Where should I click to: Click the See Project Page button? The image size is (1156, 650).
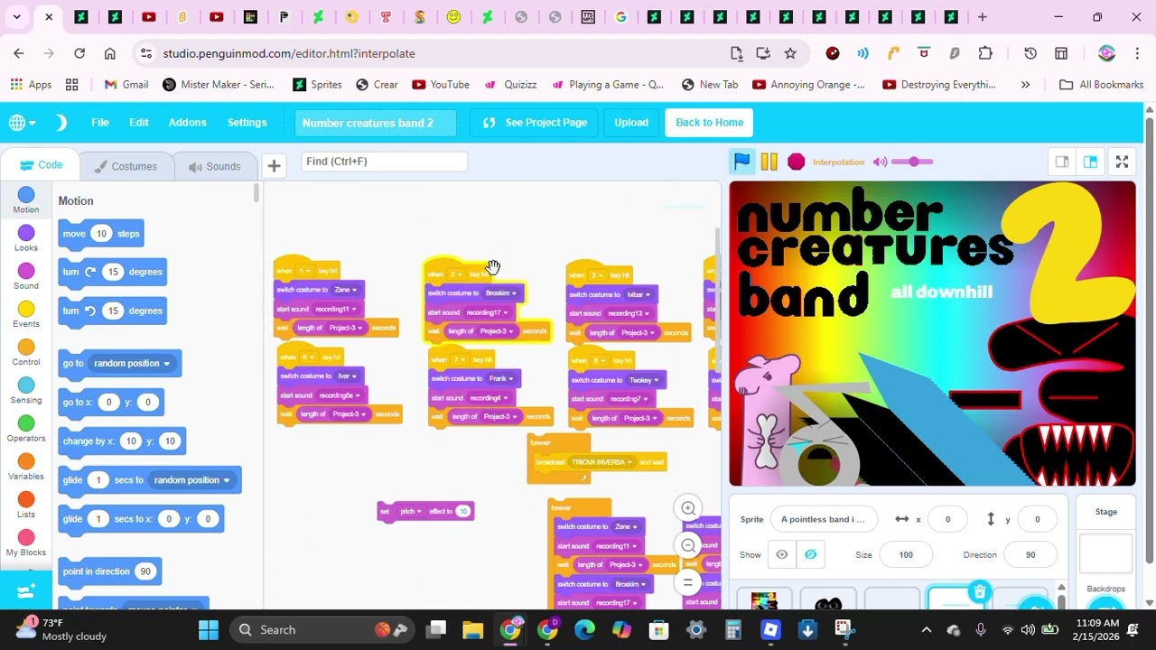coord(535,123)
